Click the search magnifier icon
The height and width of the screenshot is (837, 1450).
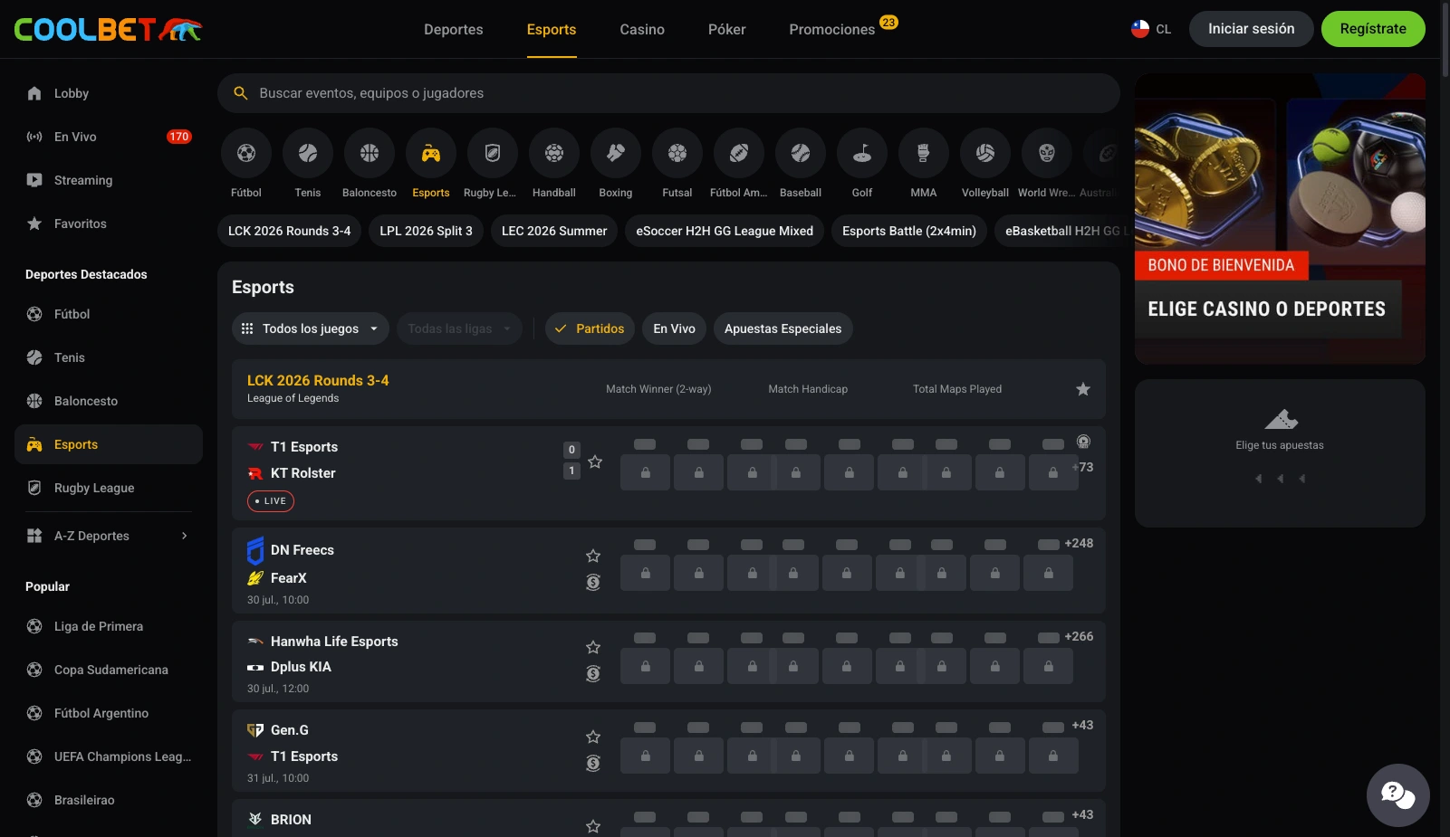[241, 93]
